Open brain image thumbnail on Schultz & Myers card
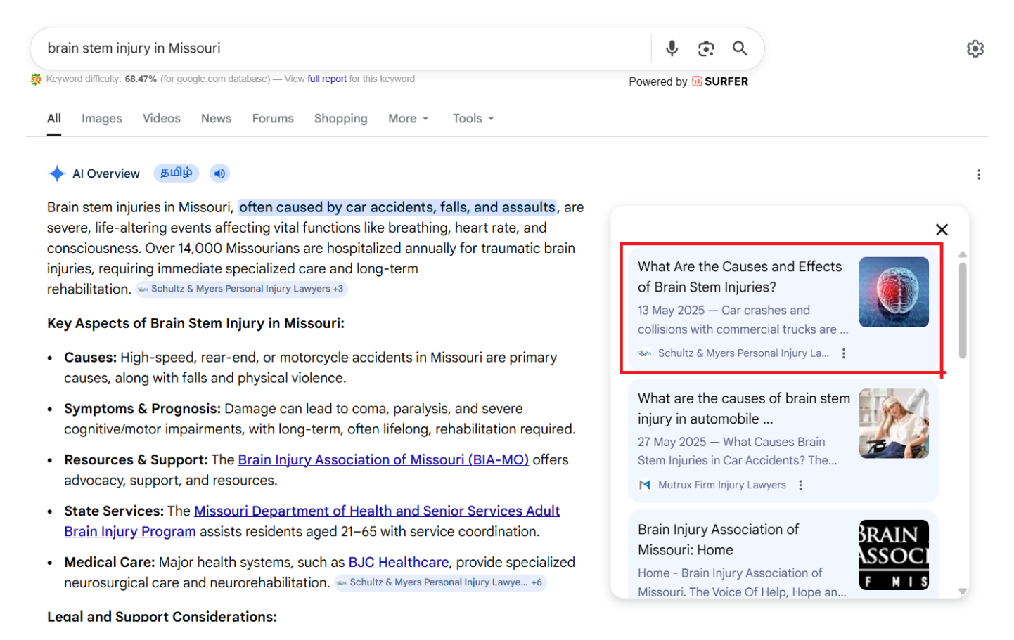This screenshot has height=640, width=1014. (894, 292)
